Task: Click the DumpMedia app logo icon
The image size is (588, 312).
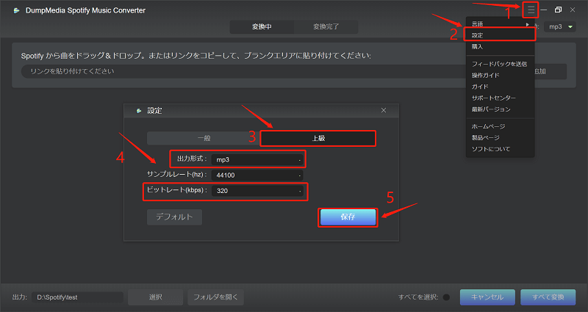Action: tap(16, 10)
